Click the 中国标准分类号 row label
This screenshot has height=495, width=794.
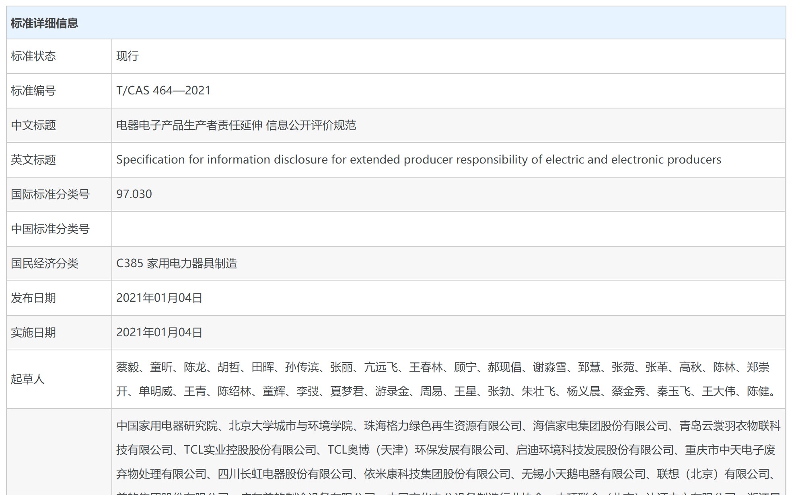50,229
